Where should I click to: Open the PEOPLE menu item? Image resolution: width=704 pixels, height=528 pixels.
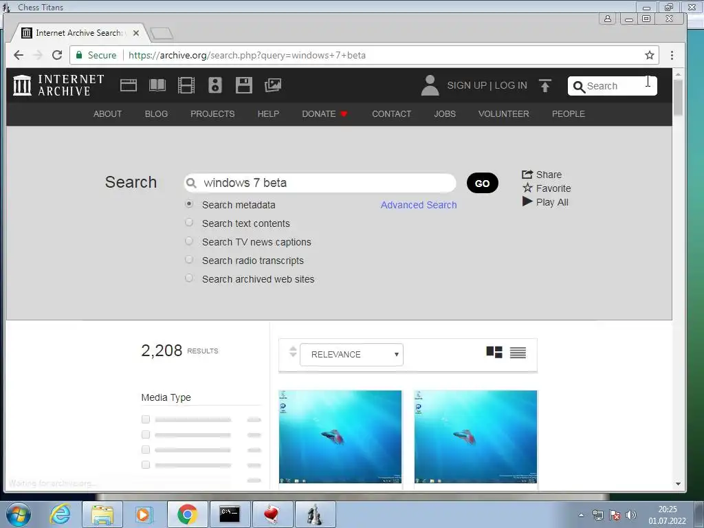[x=569, y=114]
